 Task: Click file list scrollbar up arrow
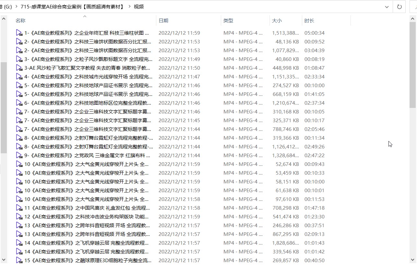point(413,19)
